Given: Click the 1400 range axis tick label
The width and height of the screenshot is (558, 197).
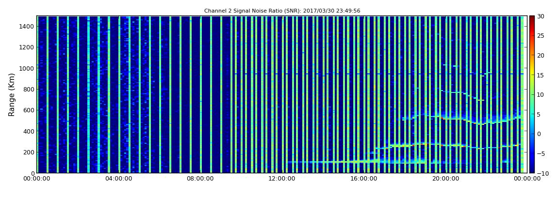Looking at the screenshot, I should tap(27, 26).
